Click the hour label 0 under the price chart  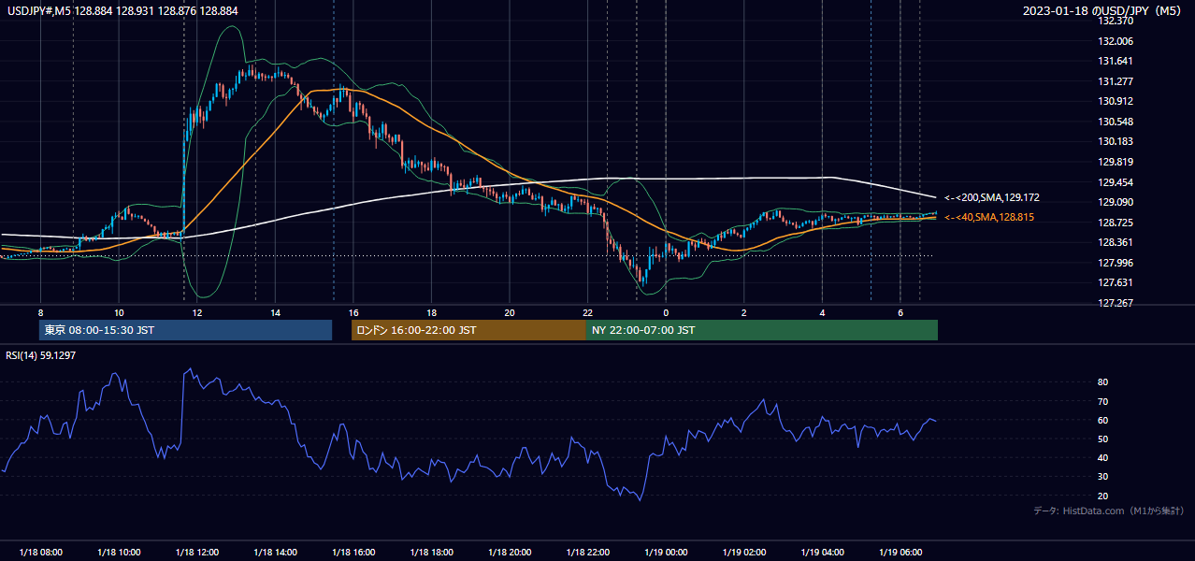point(666,312)
